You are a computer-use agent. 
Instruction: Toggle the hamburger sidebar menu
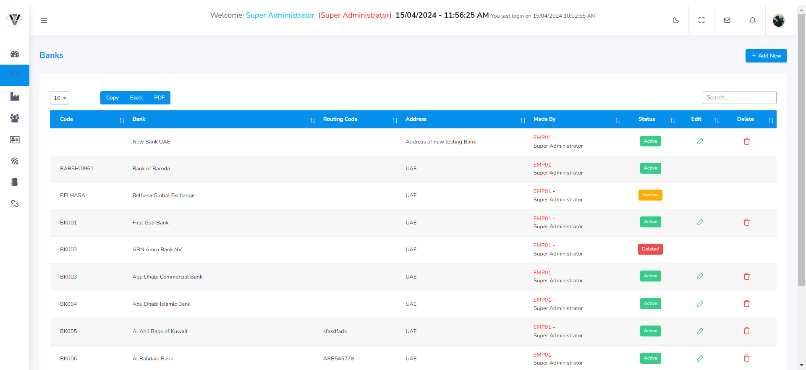pyautogui.click(x=44, y=21)
